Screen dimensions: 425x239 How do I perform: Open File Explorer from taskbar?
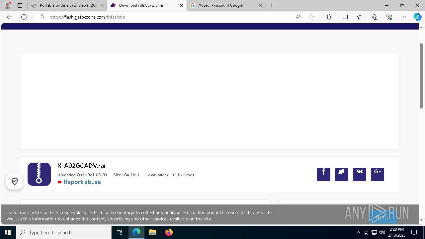point(152,232)
